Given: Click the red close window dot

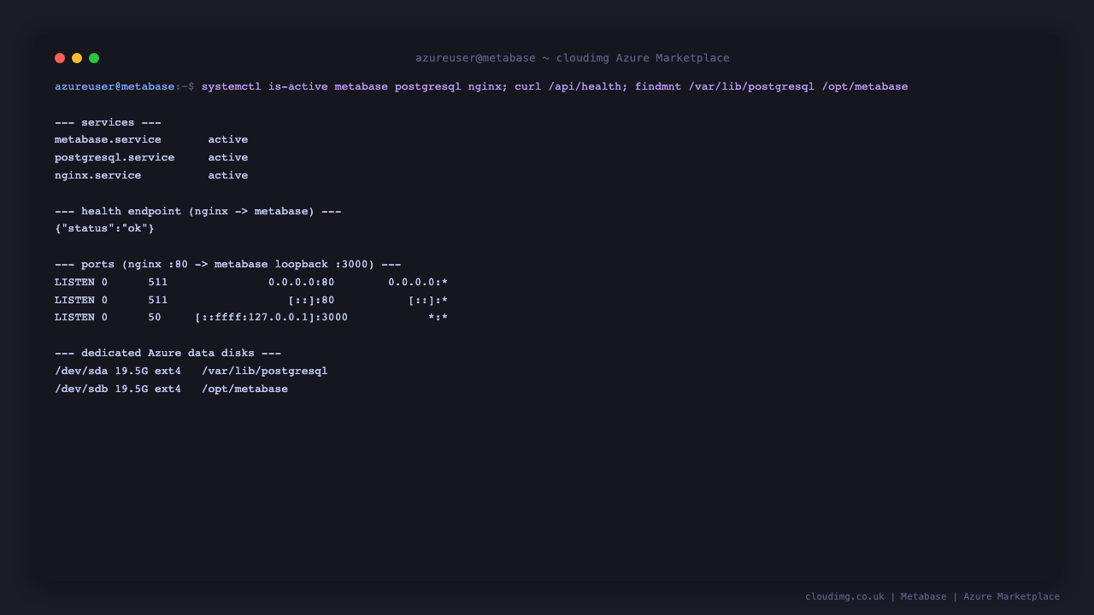Looking at the screenshot, I should (60, 58).
